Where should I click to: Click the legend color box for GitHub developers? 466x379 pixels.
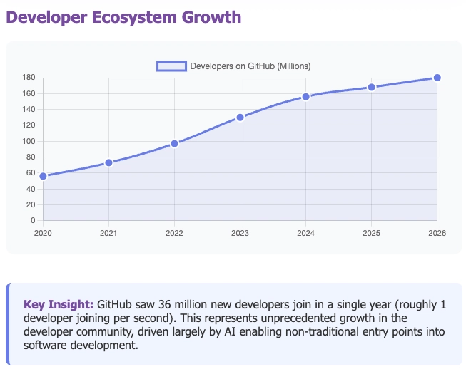coord(171,66)
